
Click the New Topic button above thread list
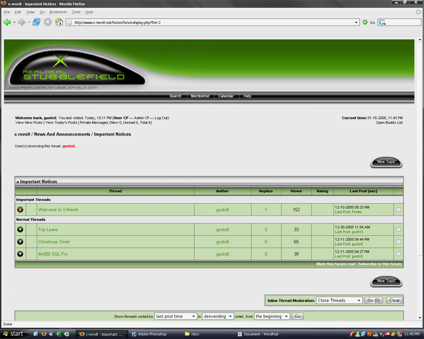coord(386,162)
